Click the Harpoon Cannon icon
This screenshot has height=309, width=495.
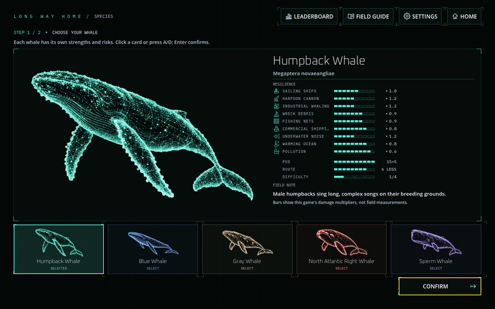(276, 98)
